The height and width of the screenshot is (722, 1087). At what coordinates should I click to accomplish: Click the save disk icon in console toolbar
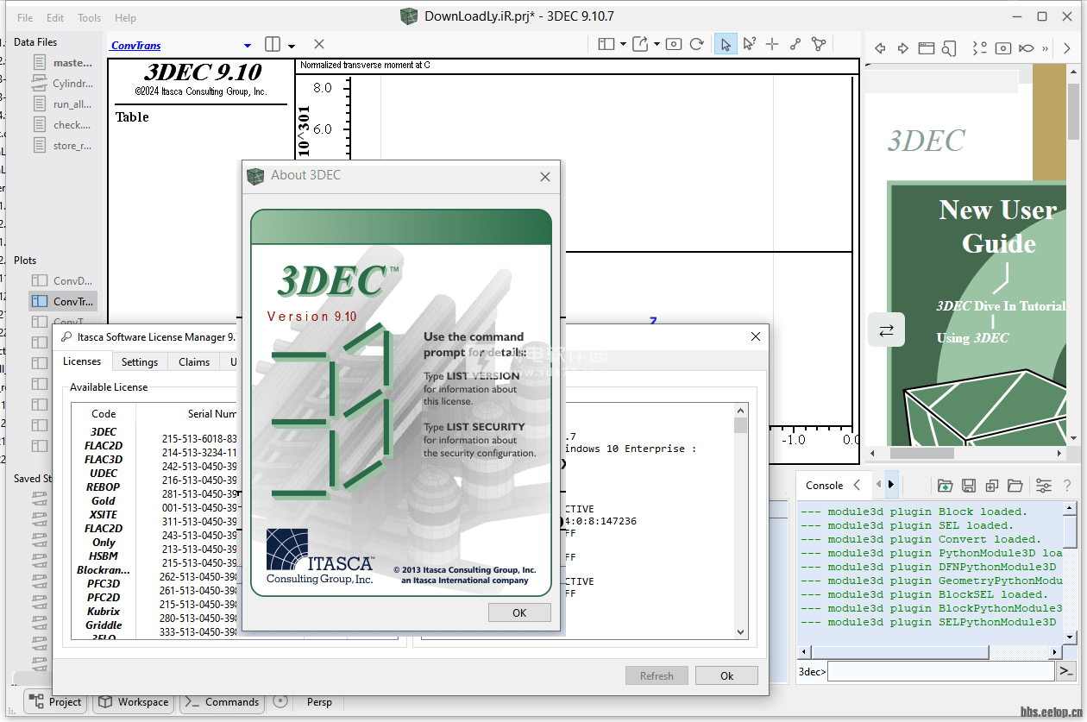click(969, 486)
